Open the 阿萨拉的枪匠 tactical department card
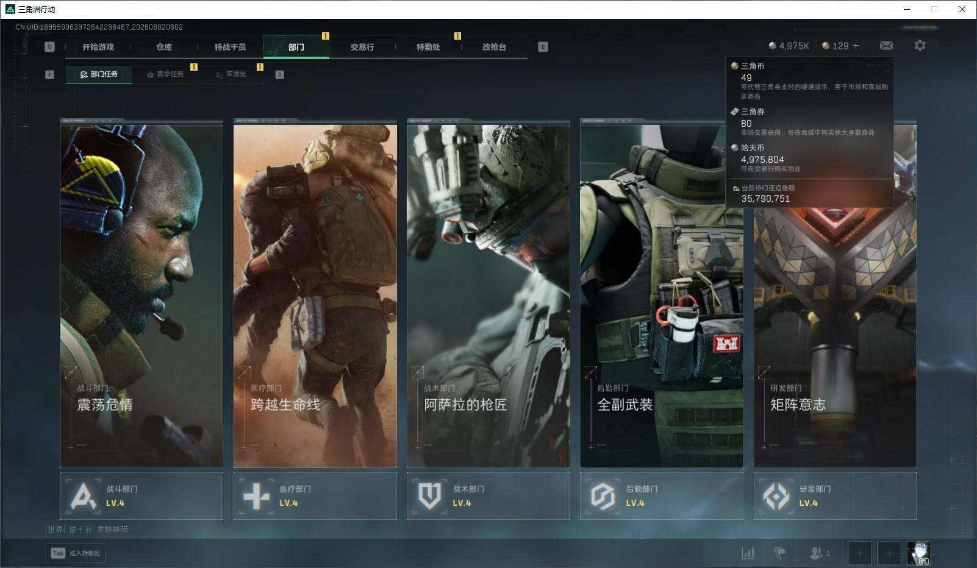977x568 pixels. [489, 294]
